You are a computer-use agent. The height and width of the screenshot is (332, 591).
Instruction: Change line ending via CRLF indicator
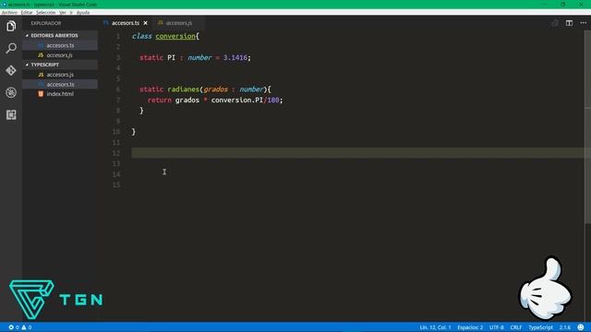[x=516, y=327]
